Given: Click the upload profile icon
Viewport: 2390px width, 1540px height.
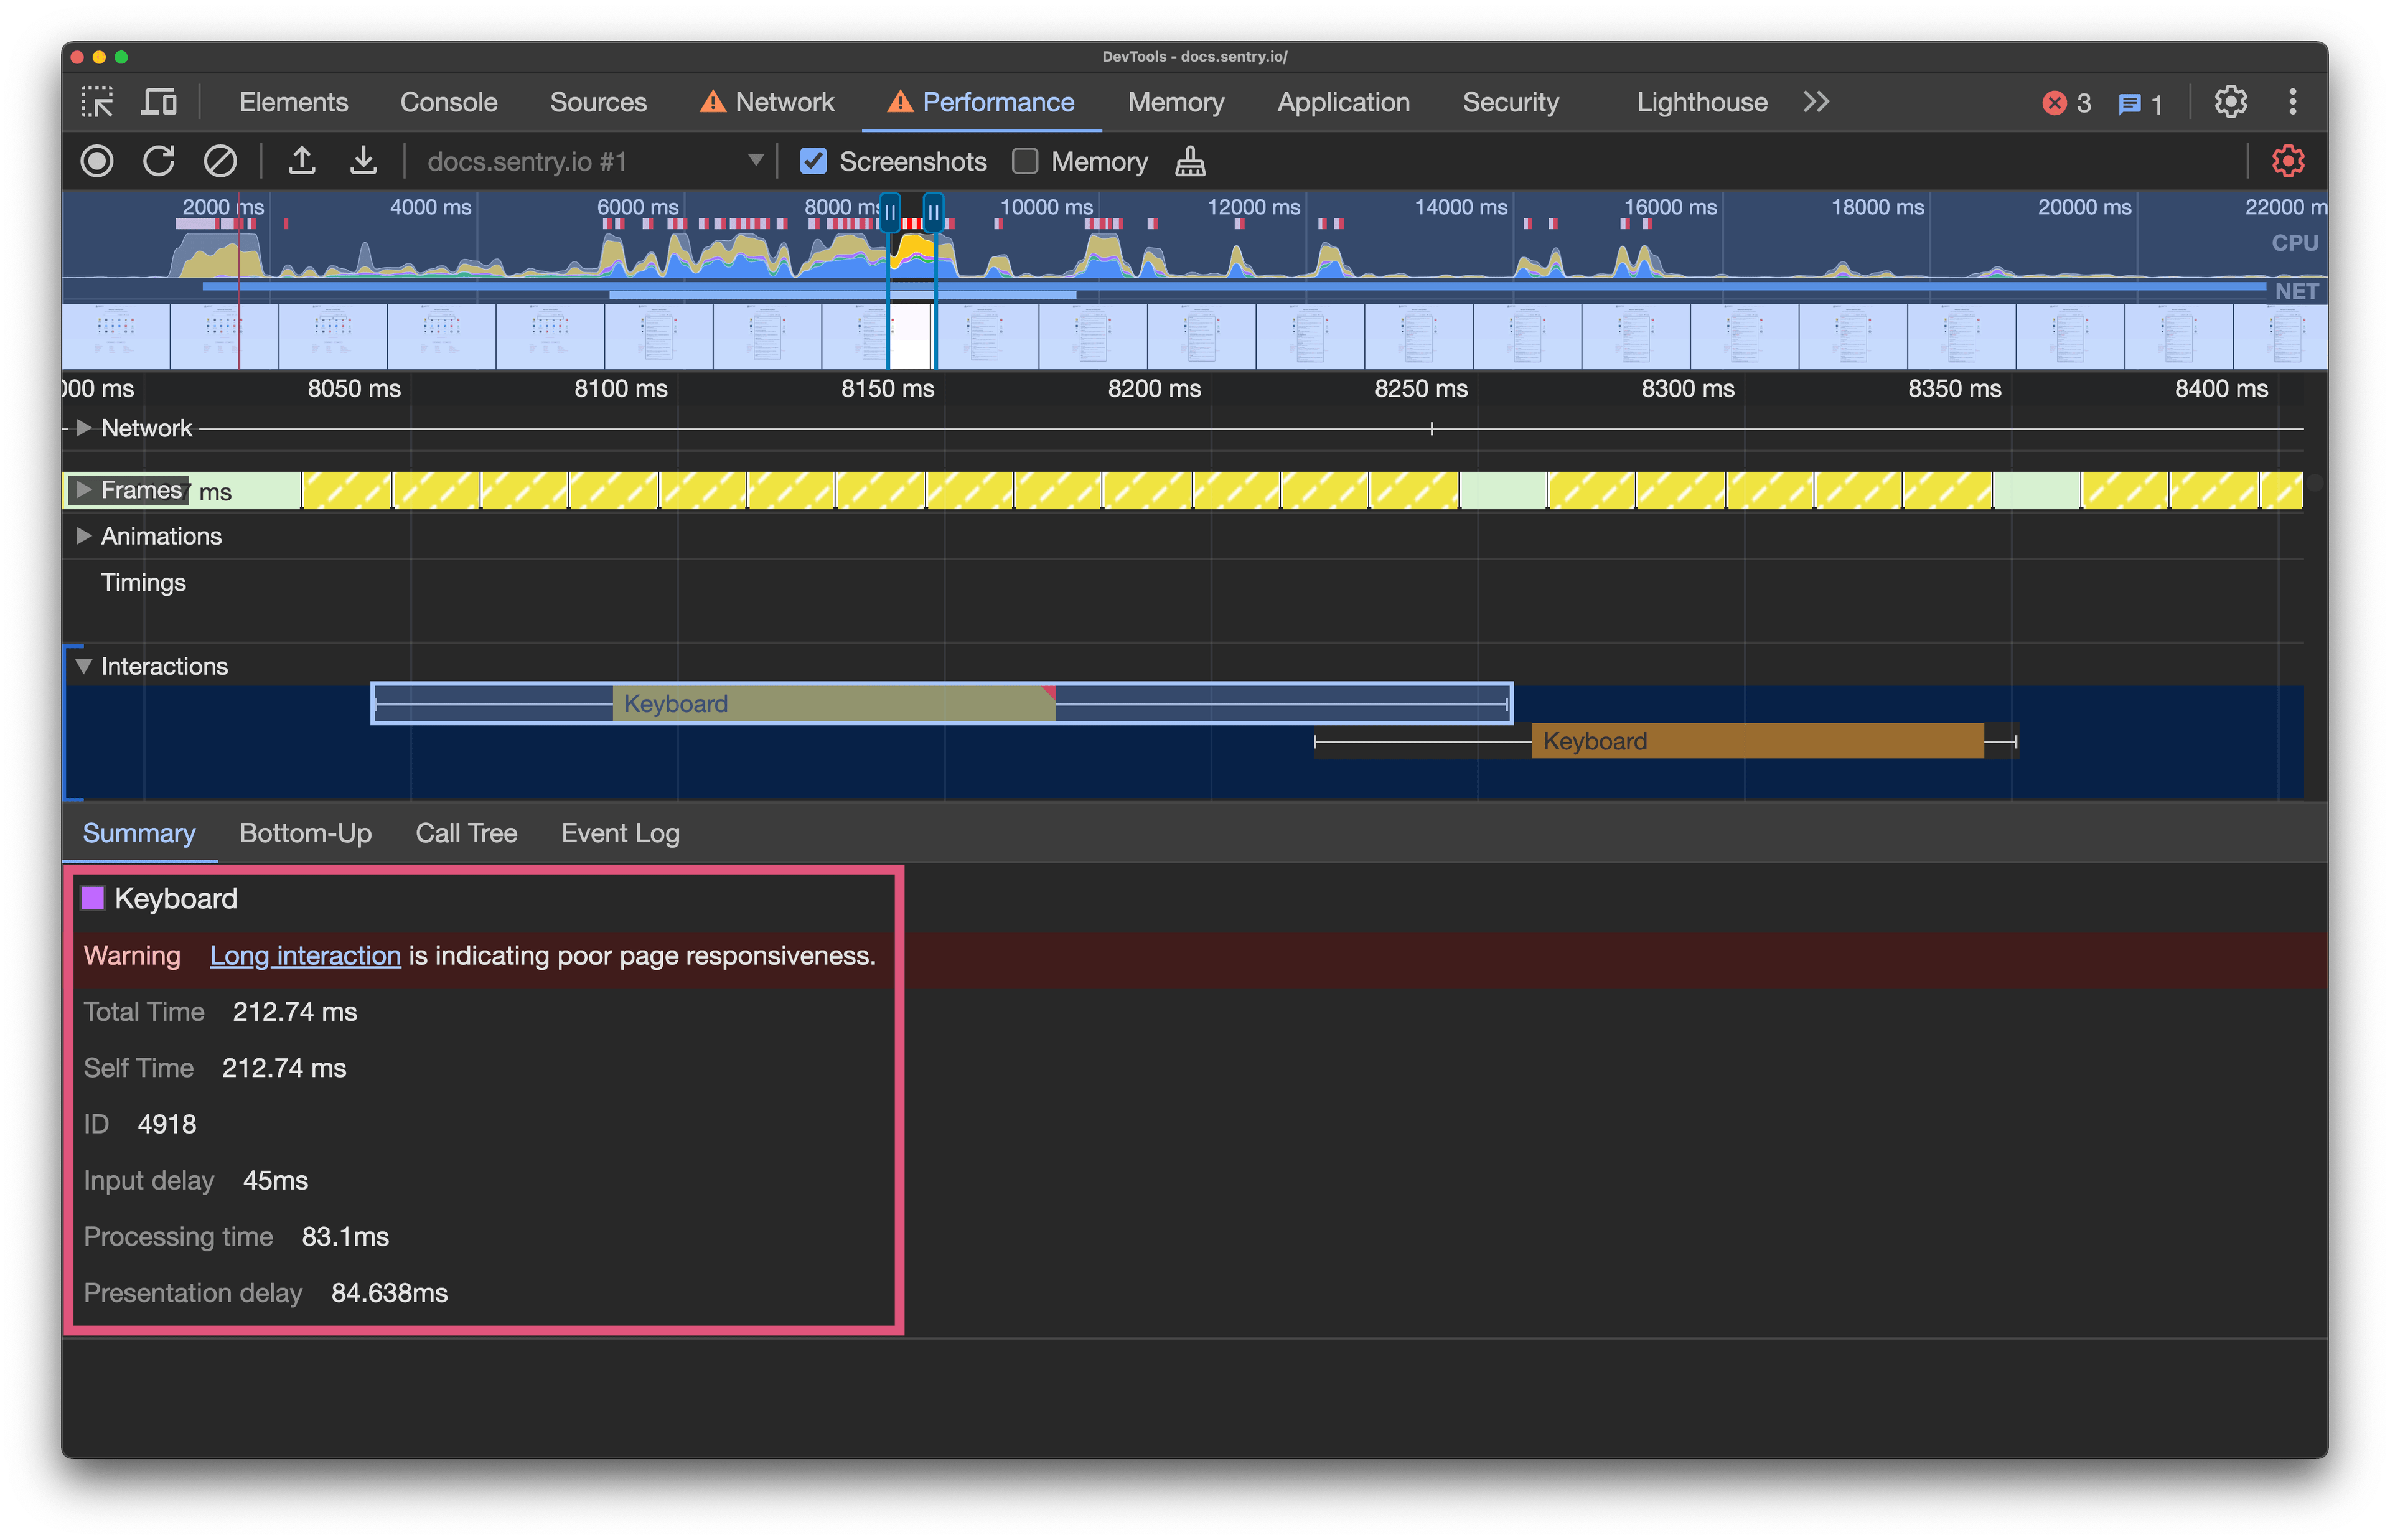Looking at the screenshot, I should 302,161.
